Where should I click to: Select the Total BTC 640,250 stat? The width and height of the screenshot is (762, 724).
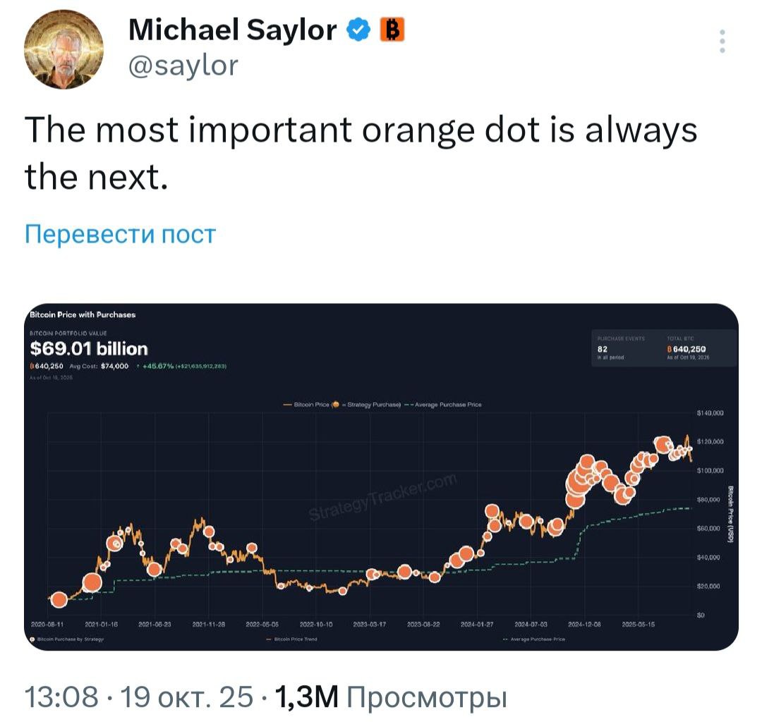click(681, 348)
